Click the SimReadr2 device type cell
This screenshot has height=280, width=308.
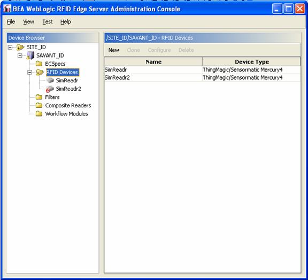coord(251,77)
